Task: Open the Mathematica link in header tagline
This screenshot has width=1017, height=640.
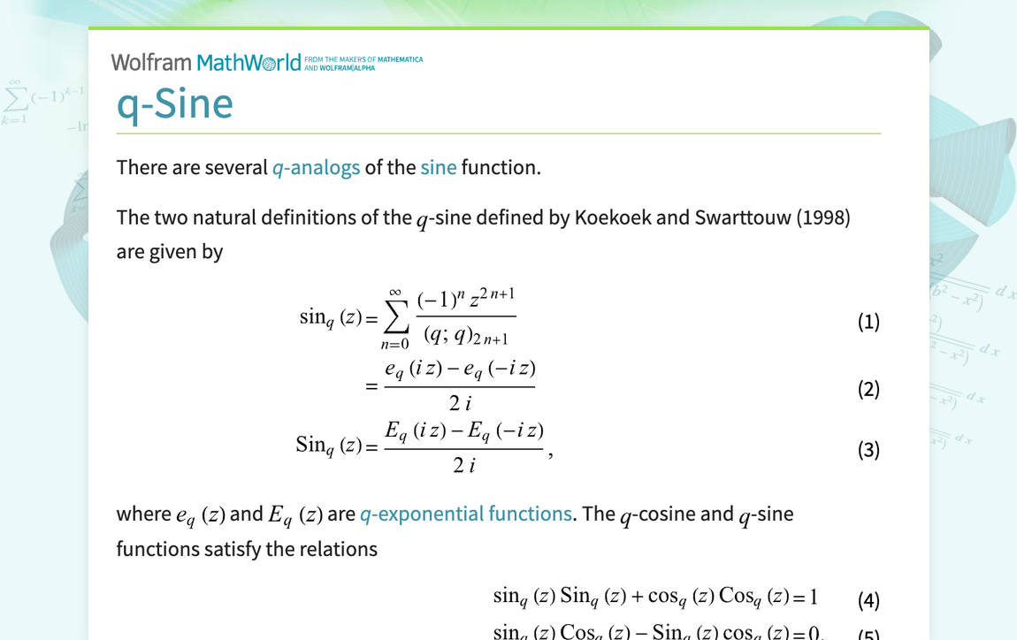Action: 397,59
